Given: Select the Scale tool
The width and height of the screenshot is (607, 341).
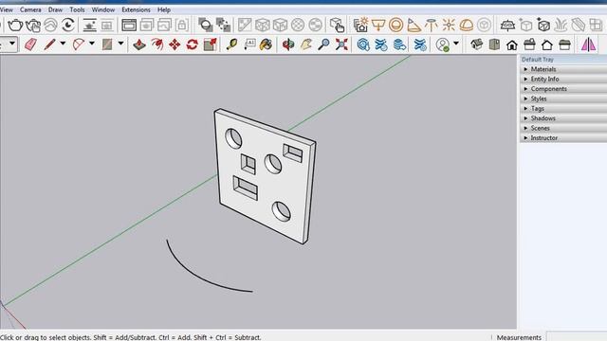Looking at the screenshot, I should coord(210,45).
